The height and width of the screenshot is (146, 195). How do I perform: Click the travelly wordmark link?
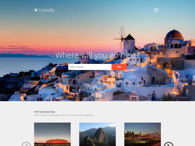pyautogui.click(x=47, y=10)
